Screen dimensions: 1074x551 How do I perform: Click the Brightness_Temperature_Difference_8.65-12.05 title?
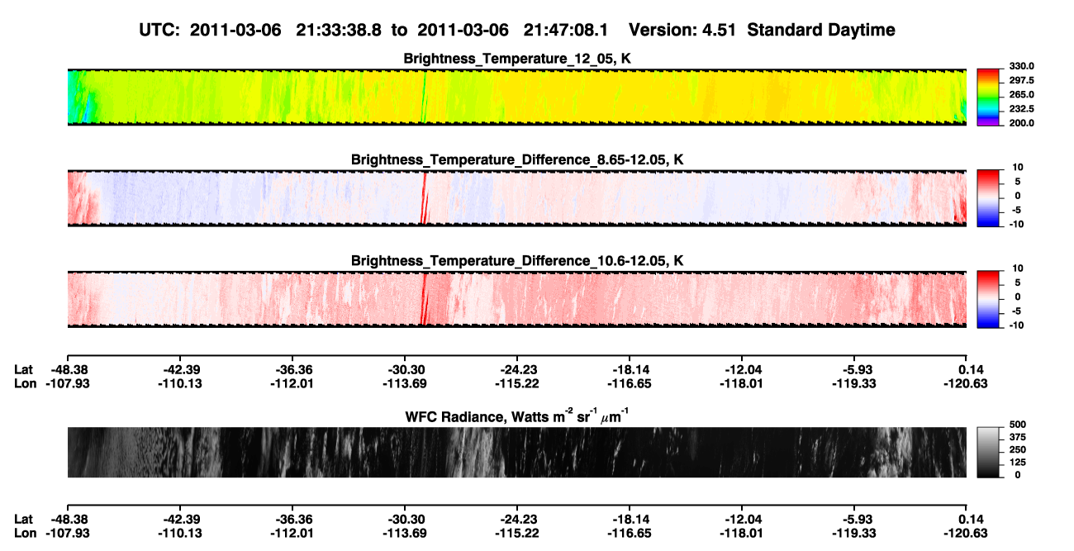(x=517, y=159)
